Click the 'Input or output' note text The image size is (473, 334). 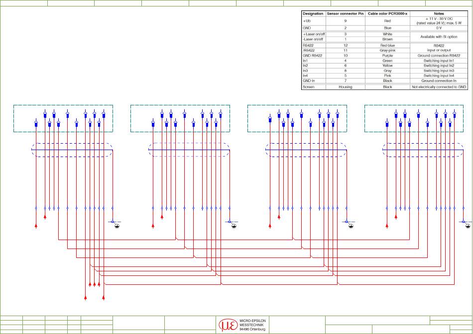tap(439, 50)
